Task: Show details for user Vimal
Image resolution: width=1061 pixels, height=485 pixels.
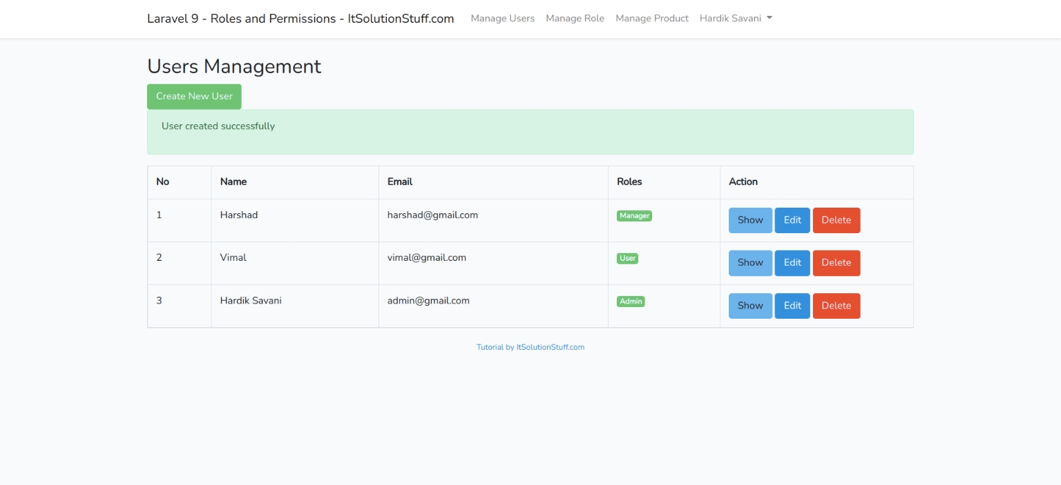Action: click(x=750, y=263)
